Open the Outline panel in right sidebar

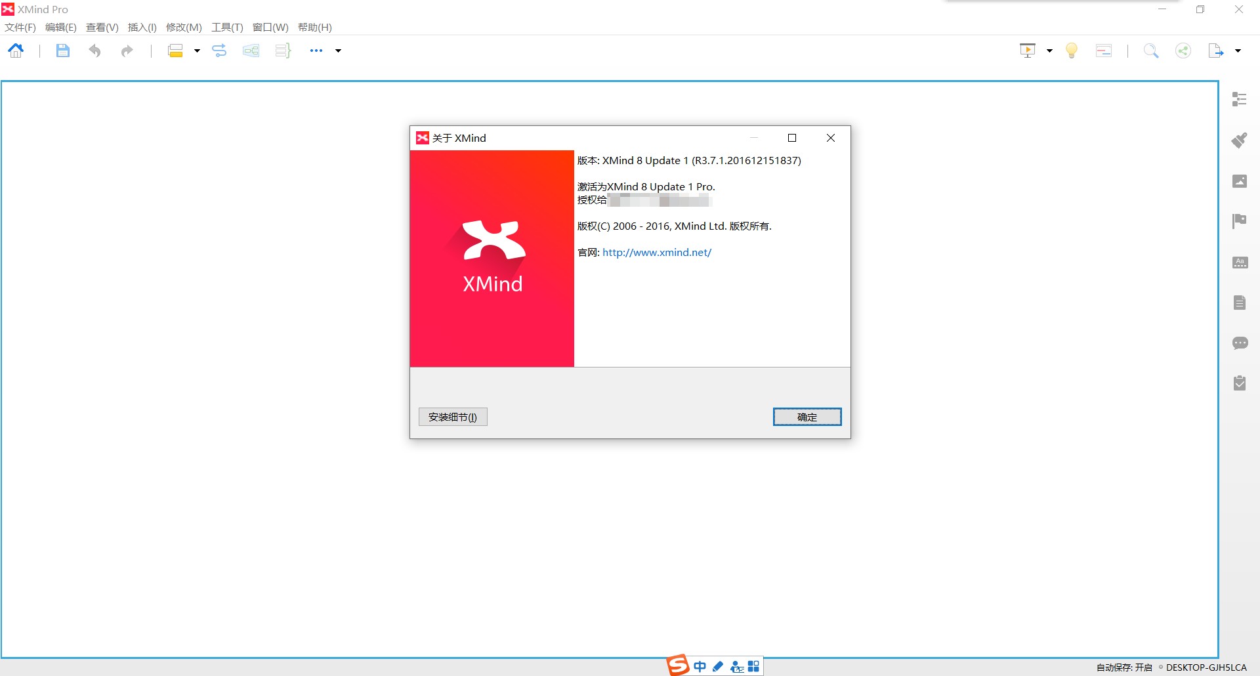tap(1239, 99)
